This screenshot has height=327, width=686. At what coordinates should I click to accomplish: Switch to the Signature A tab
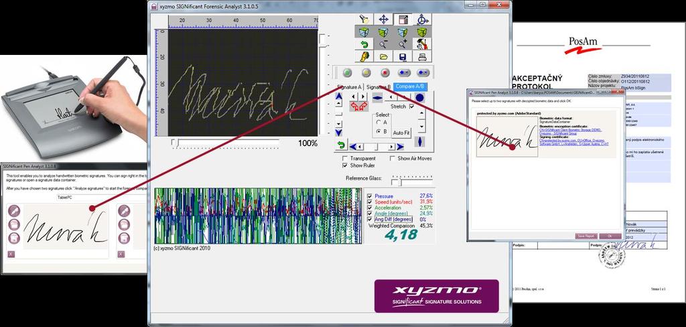tap(349, 86)
